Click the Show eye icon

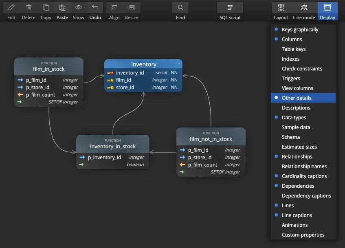[x=79, y=7]
